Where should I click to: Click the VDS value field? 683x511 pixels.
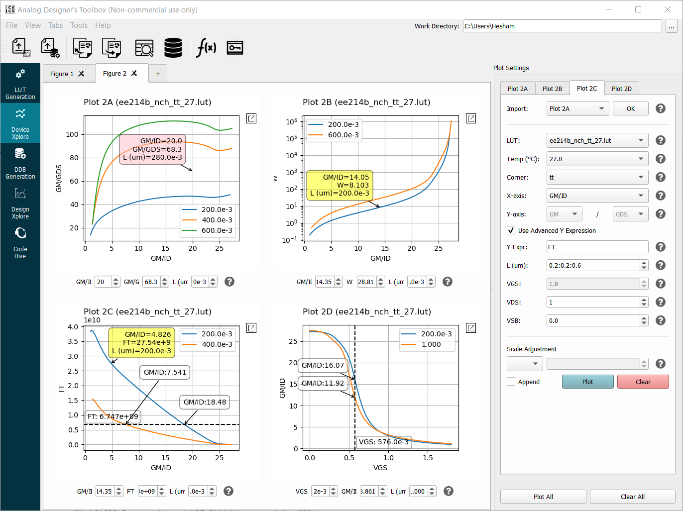pyautogui.click(x=593, y=302)
